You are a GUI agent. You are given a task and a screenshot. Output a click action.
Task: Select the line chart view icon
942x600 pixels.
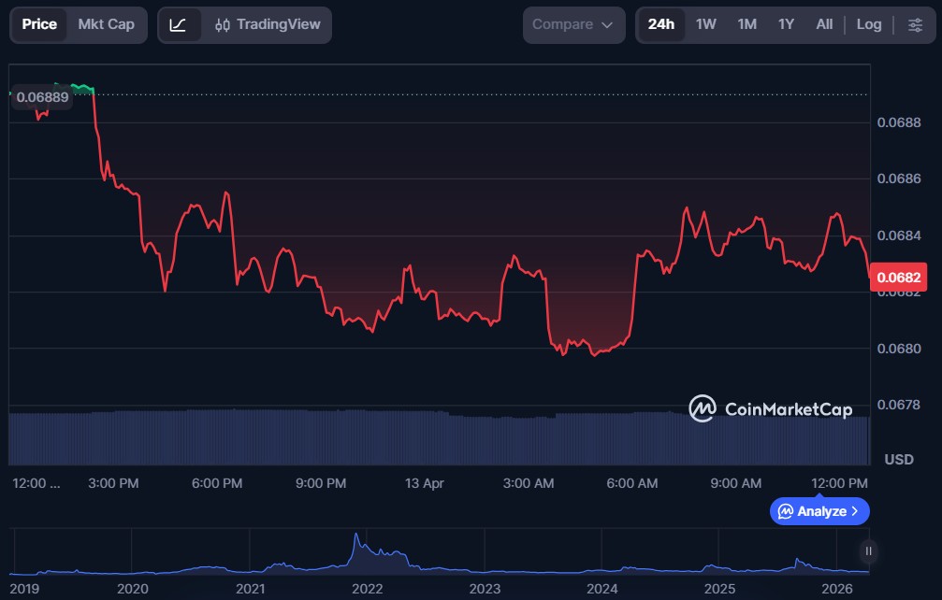(x=178, y=24)
